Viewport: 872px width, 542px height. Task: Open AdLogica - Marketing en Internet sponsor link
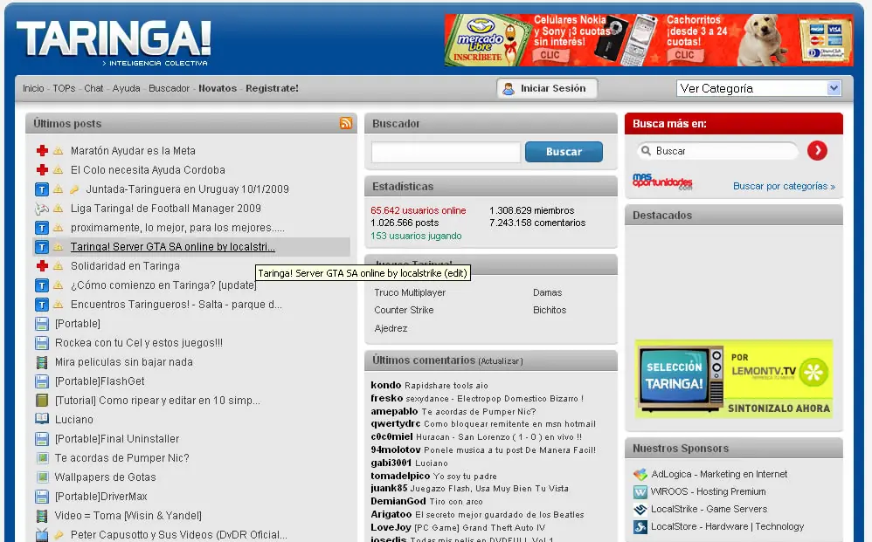click(x=719, y=474)
